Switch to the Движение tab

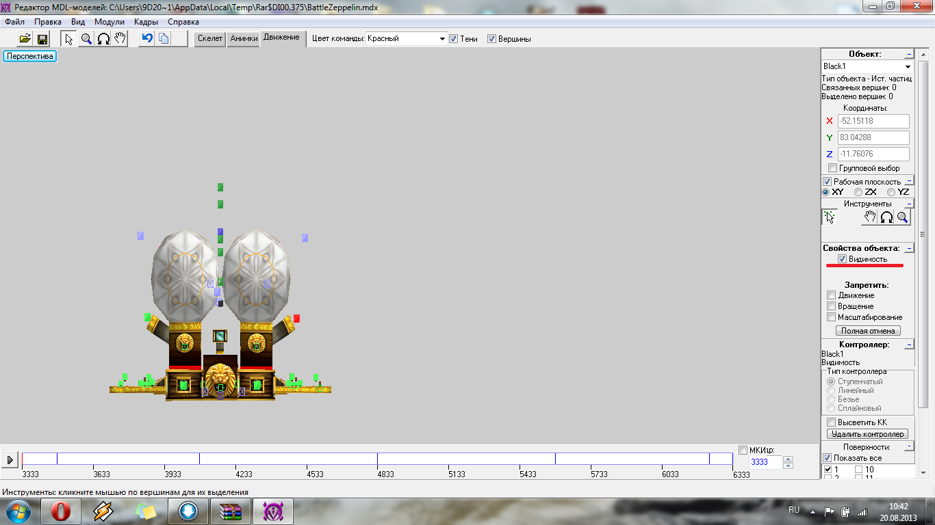[281, 38]
